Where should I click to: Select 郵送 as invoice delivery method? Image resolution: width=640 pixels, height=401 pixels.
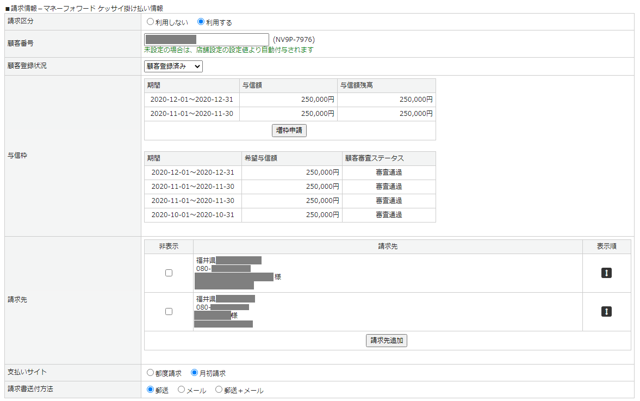click(151, 390)
